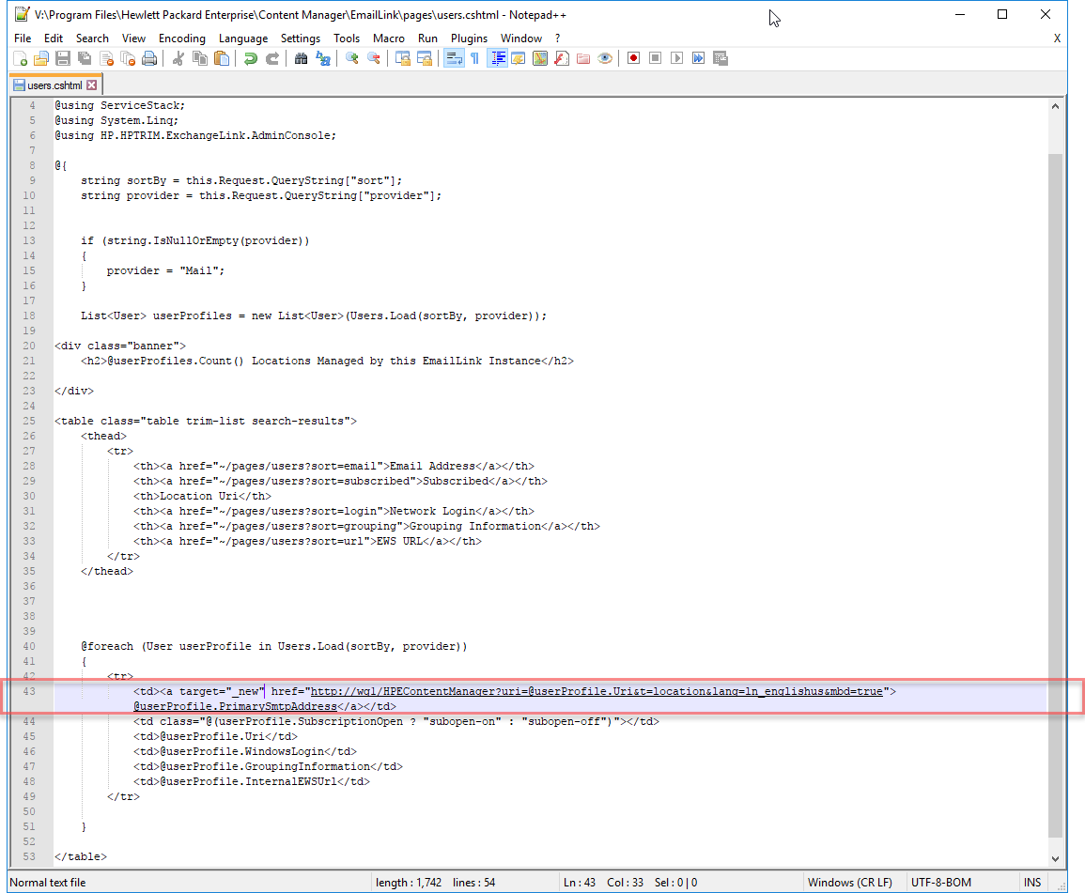1085x893 pixels.
Task: Open the Document Map toolbar icon
Action: tap(540, 59)
